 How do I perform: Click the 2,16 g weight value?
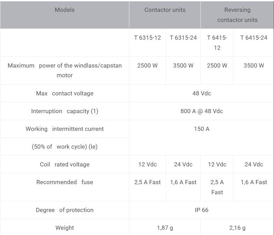(x=237, y=228)
